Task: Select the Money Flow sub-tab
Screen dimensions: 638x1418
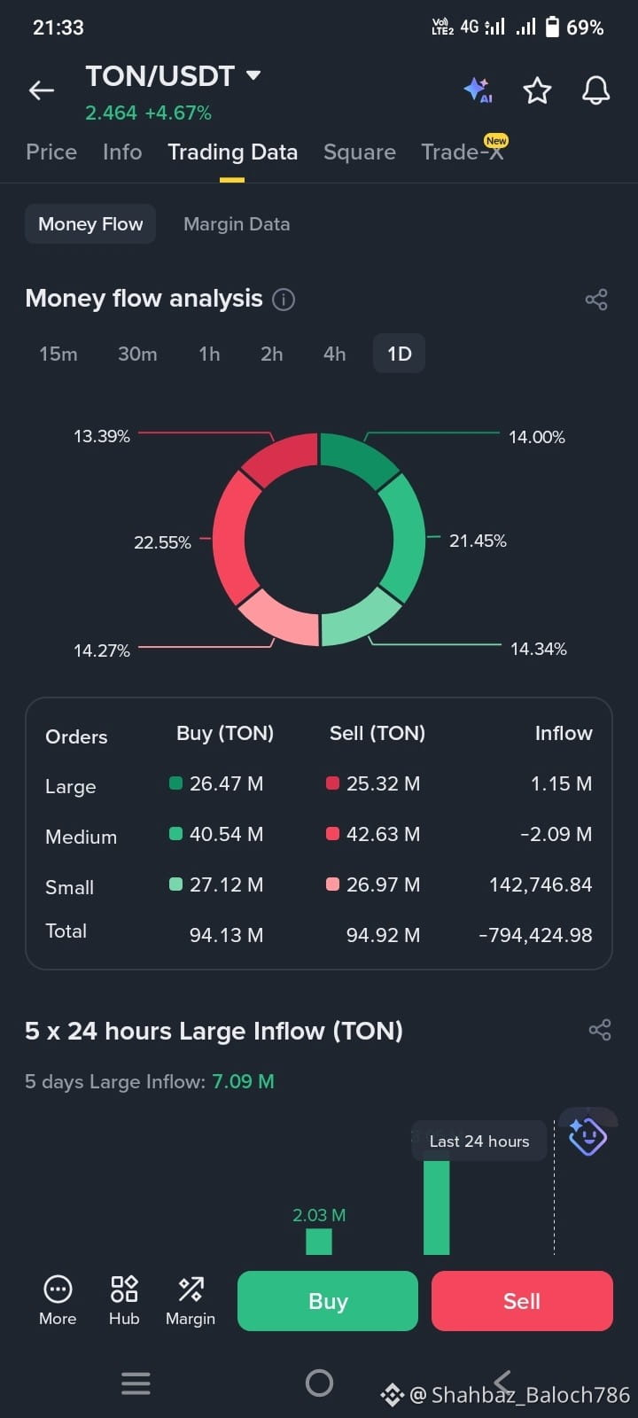Action: pyautogui.click(x=90, y=224)
